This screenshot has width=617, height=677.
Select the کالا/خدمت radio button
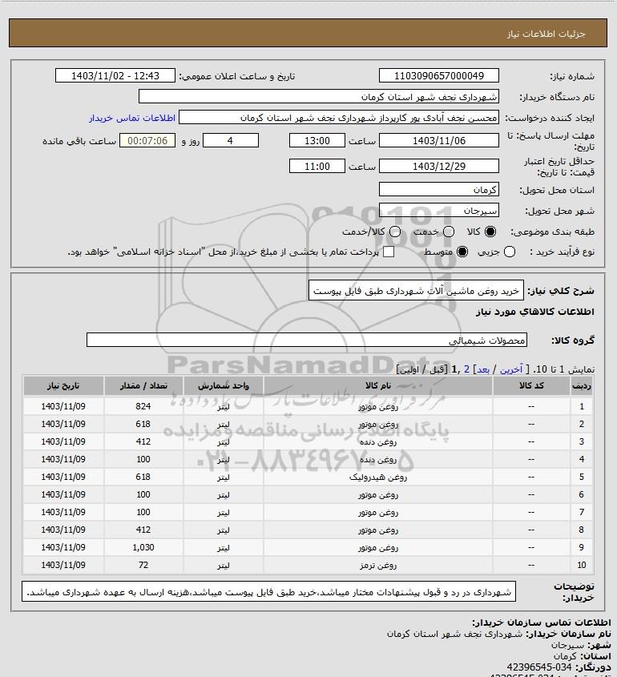[x=394, y=232]
